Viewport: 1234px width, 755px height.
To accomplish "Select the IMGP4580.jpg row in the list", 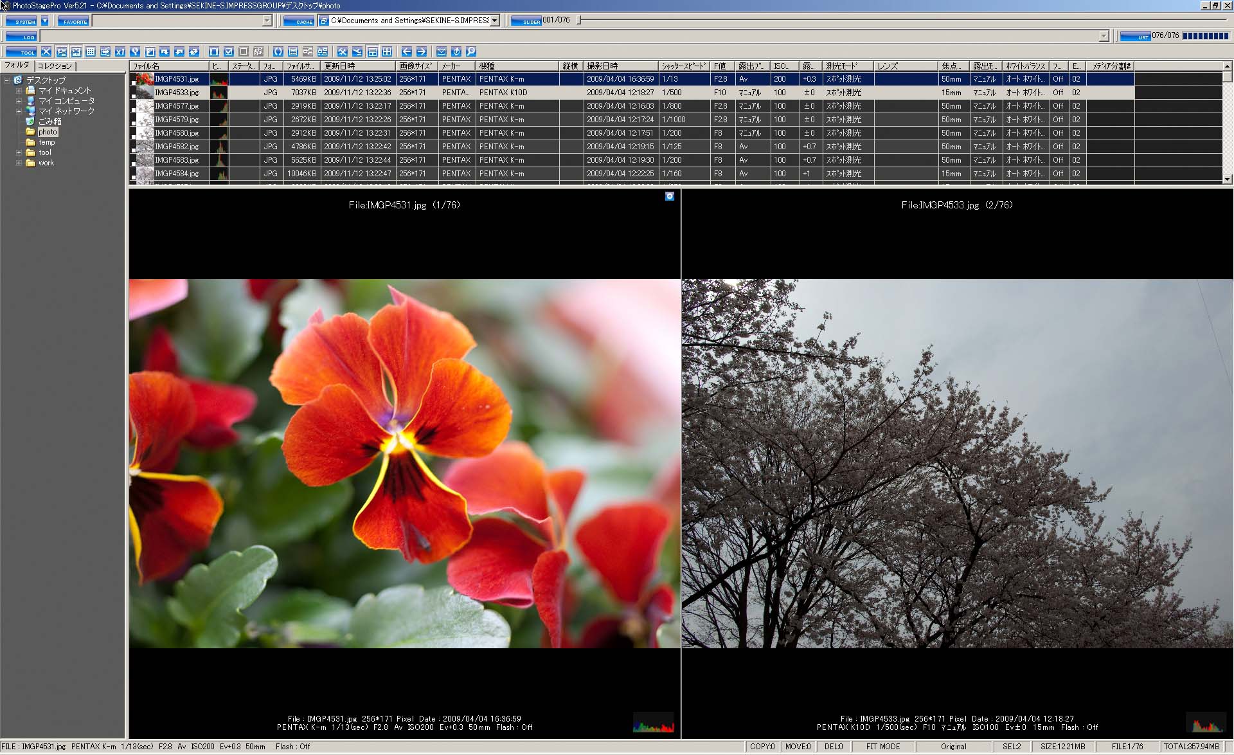I will coord(180,133).
